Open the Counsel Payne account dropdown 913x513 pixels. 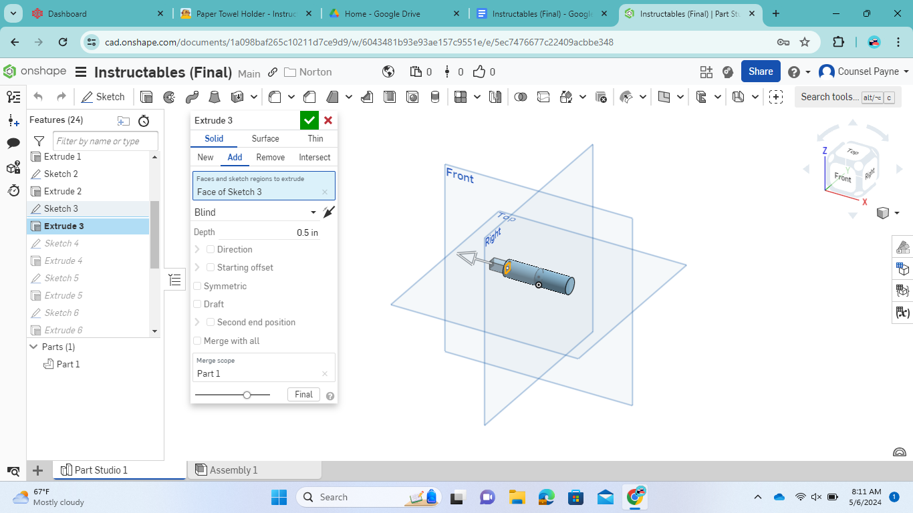point(864,71)
